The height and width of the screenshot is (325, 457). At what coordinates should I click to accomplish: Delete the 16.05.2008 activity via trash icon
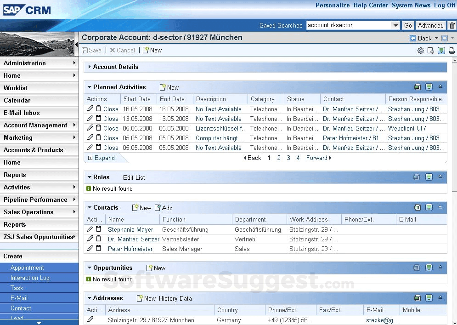click(98, 108)
